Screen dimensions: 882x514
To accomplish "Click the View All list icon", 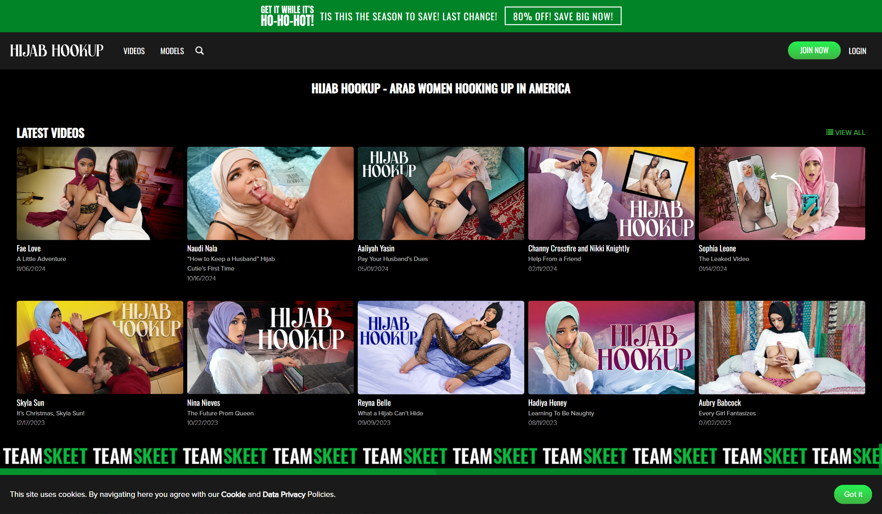I will click(829, 132).
